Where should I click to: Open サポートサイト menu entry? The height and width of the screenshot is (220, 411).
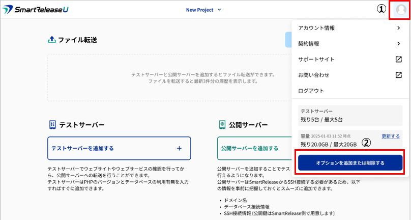316,59
